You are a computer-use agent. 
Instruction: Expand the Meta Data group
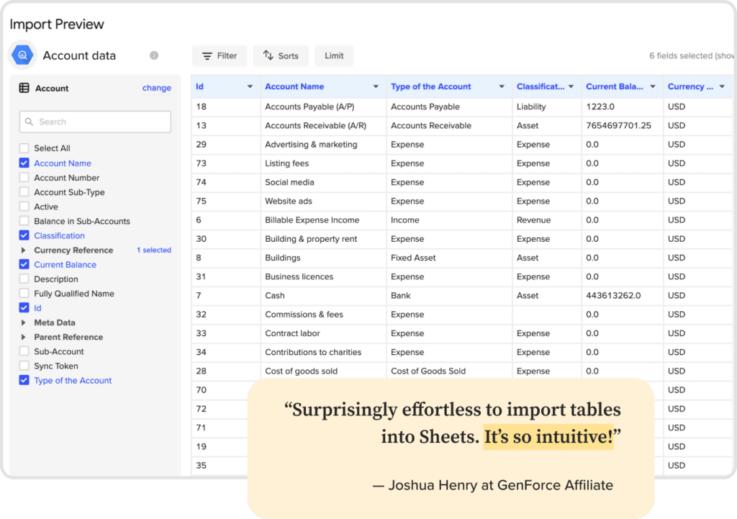click(x=23, y=322)
